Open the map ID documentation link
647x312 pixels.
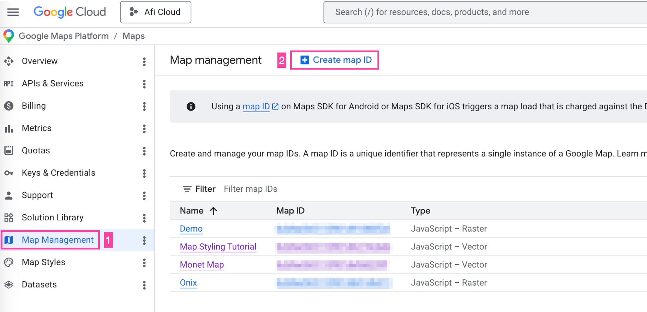(x=256, y=106)
